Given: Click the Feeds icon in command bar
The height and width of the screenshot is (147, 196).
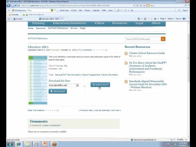Looking at the screenshot, I should 145,19.
